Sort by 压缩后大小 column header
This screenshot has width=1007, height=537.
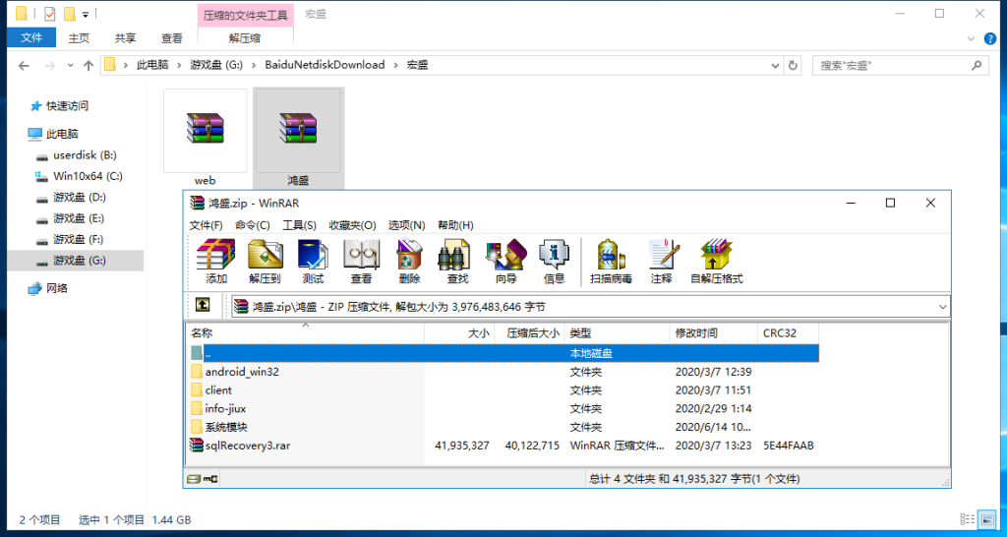(530, 333)
